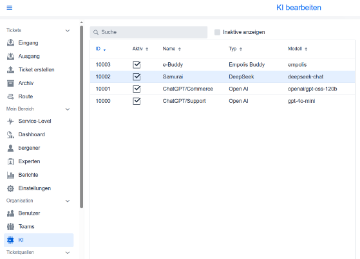Viewport: 360px width, 259px height.
Task: Click the Ausgang outbox icon
Action: [x=10, y=56]
